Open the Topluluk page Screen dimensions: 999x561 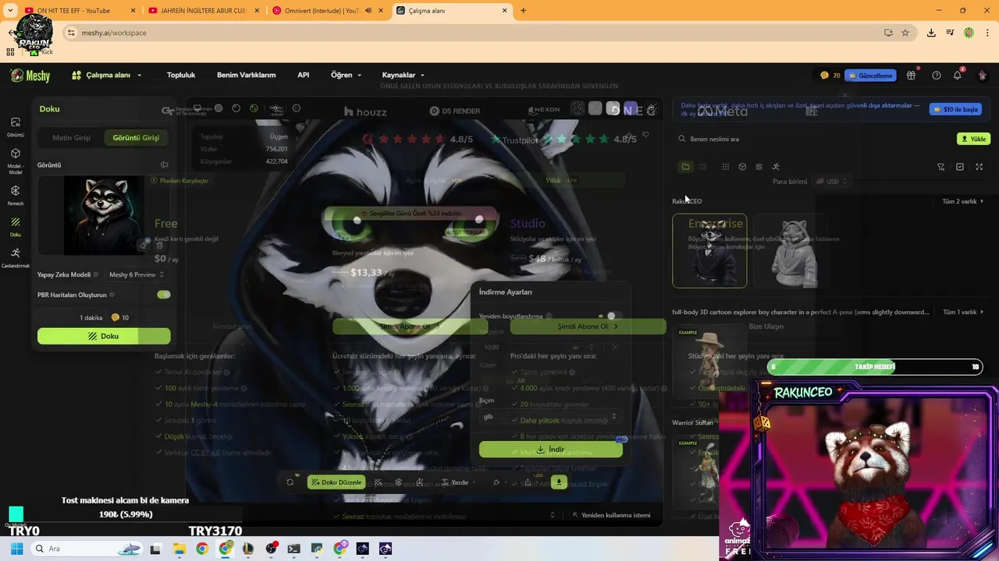(x=181, y=76)
